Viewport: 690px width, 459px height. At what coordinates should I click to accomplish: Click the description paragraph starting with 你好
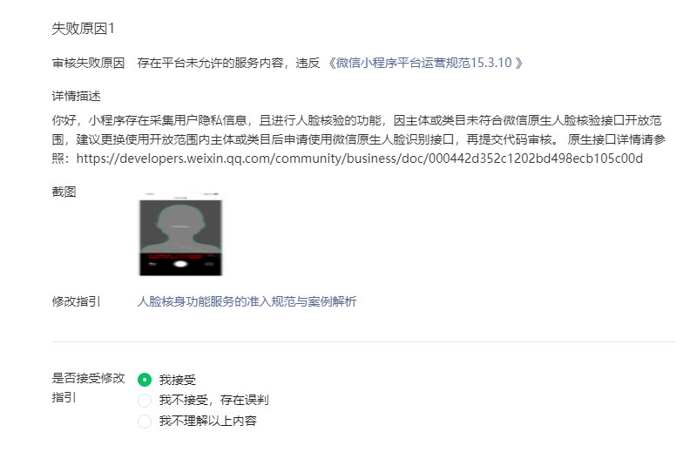pyautogui.click(x=359, y=139)
